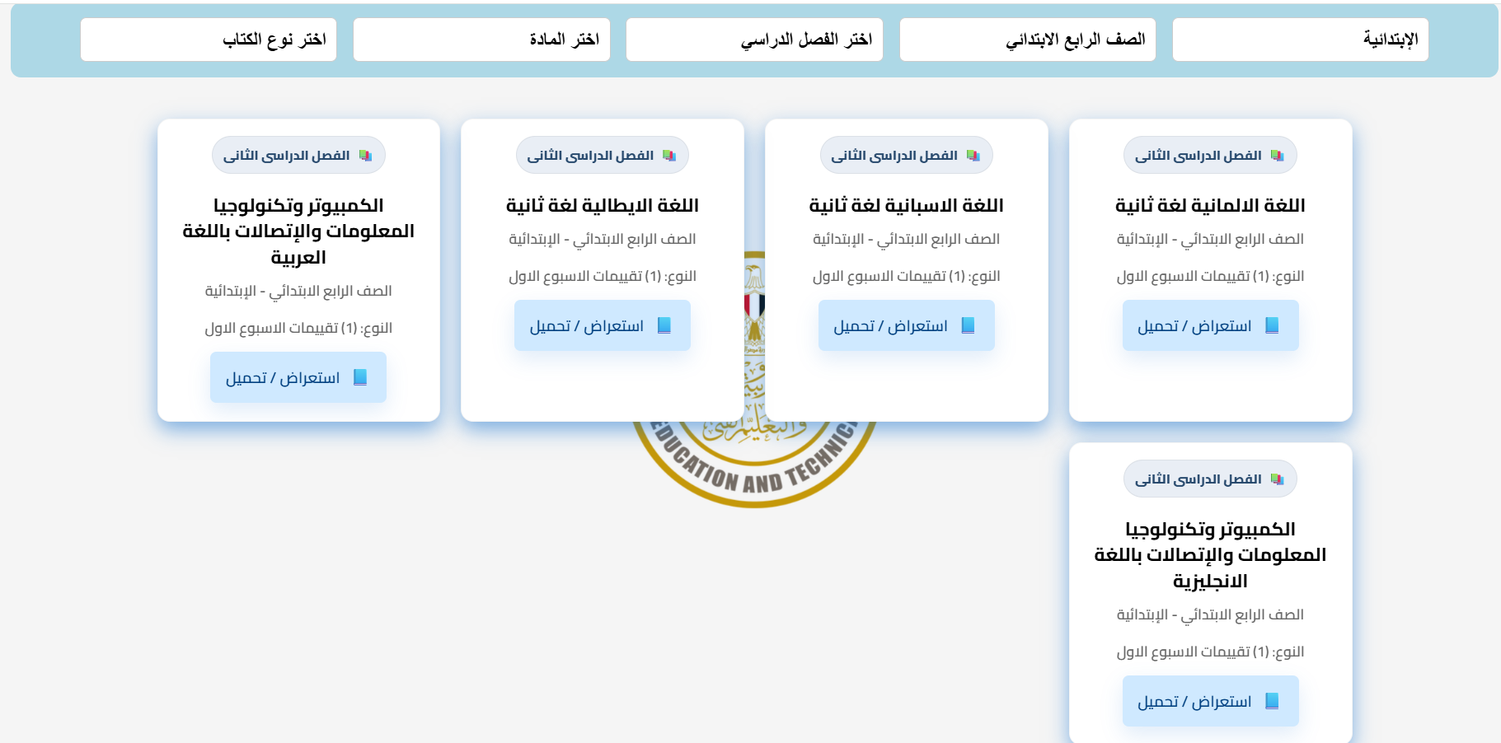
Task: Click books icon in English computer card badge
Action: tap(1277, 479)
